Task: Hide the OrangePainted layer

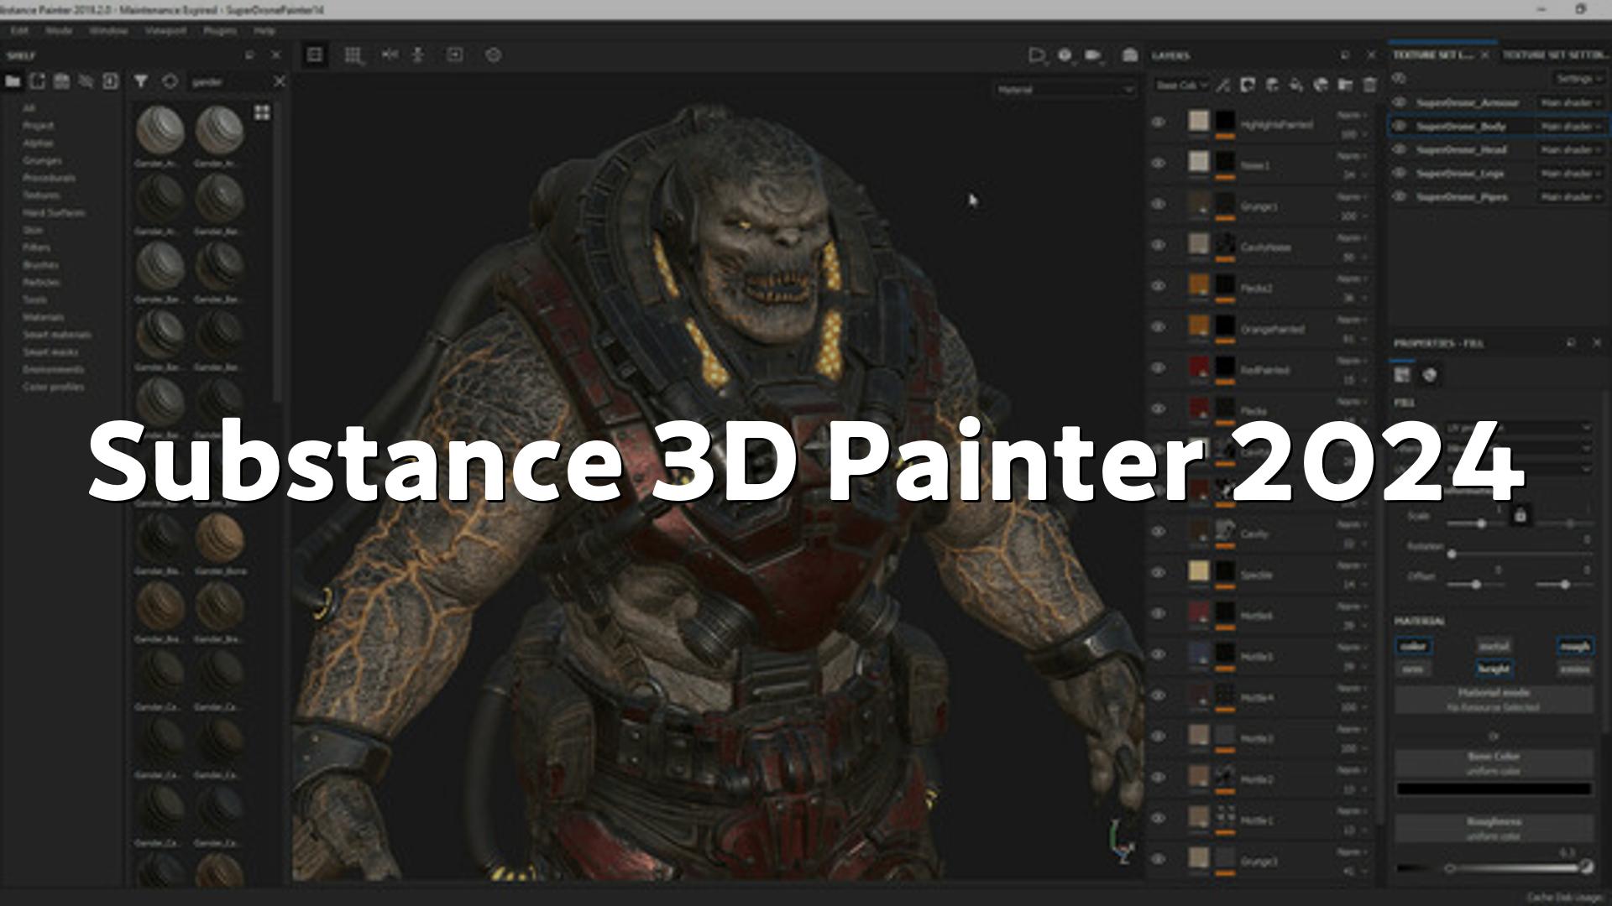Action: 1159,327
